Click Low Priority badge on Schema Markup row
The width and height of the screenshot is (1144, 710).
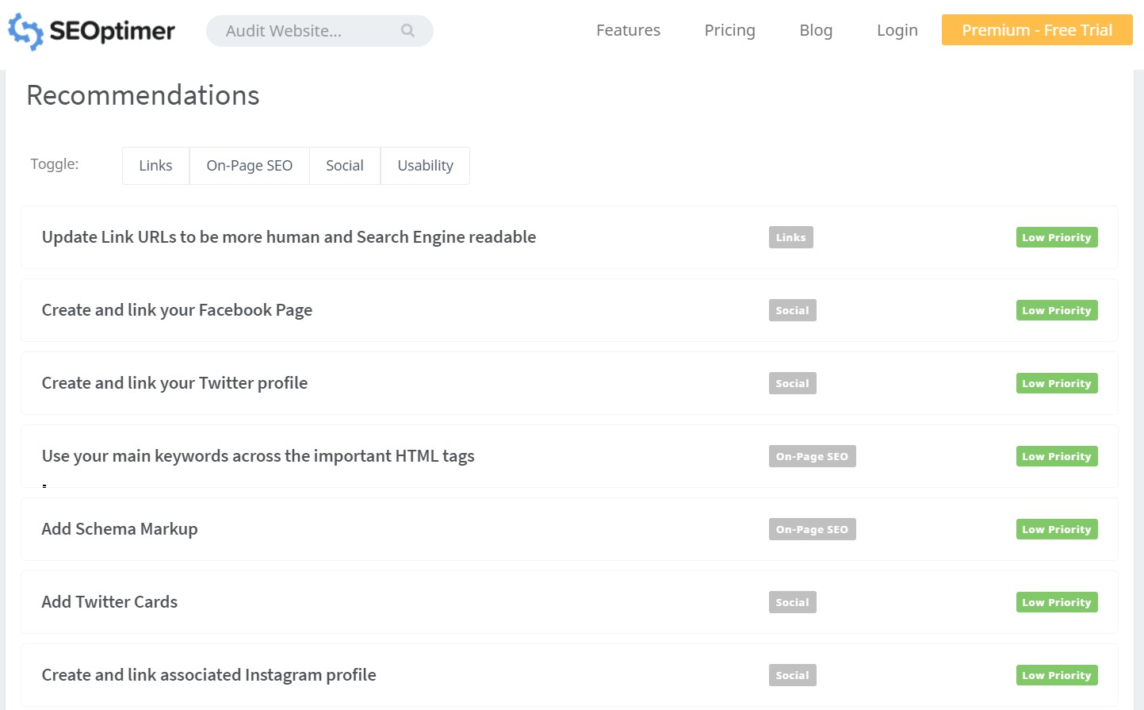1057,529
